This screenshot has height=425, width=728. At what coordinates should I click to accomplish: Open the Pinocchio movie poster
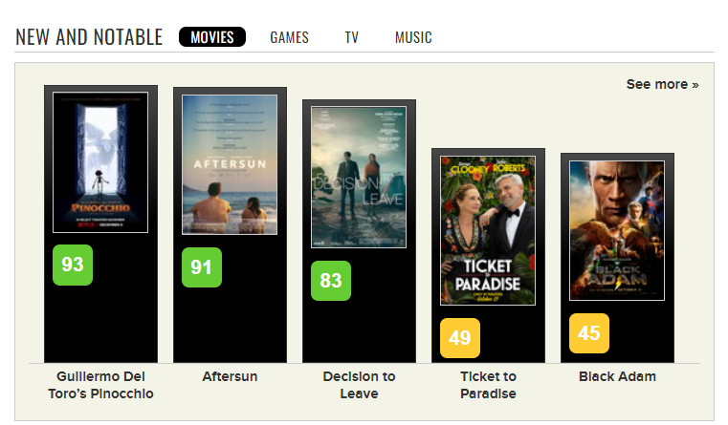100,162
